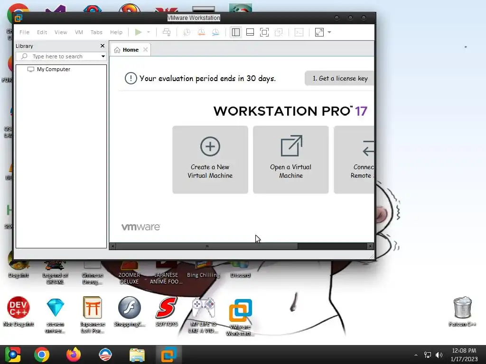This screenshot has width=486, height=364.
Task: Open Firefox from the taskbar
Action: [74, 355]
